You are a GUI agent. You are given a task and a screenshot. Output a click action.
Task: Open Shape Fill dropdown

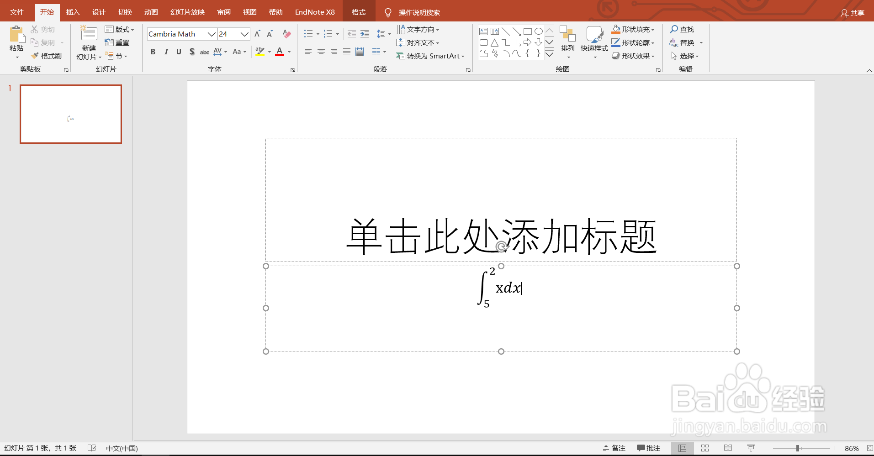point(633,29)
